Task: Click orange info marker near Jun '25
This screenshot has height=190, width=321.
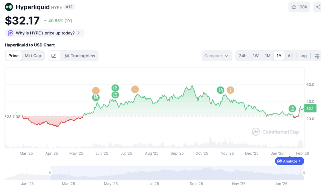Action: [x=96, y=90]
